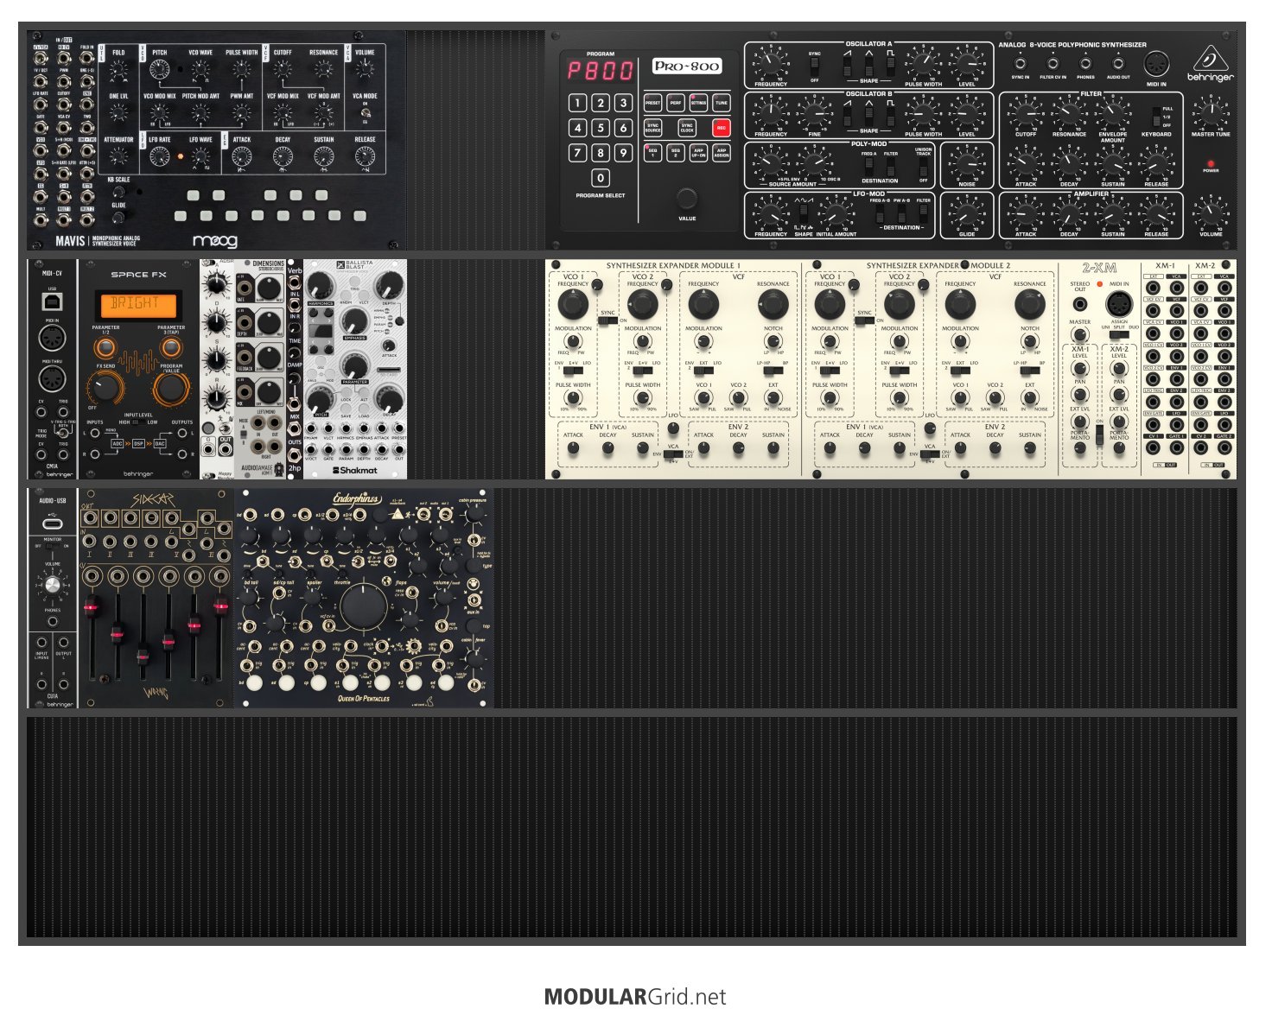
Task: Click the HARMONICS knob on Ballista Blast
Action: pyautogui.click(x=321, y=285)
